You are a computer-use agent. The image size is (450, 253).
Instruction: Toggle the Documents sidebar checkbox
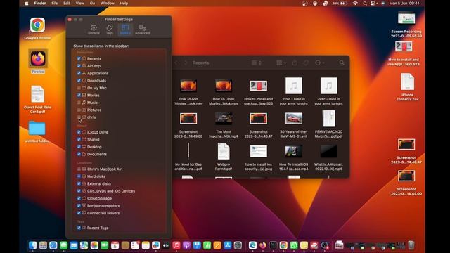pos(79,154)
